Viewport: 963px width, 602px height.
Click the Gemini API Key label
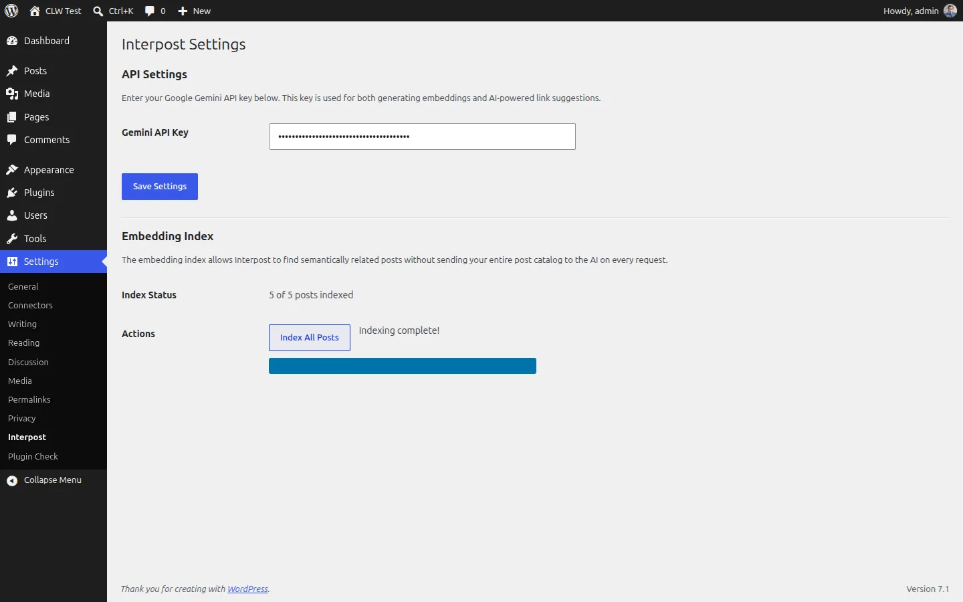click(x=155, y=132)
